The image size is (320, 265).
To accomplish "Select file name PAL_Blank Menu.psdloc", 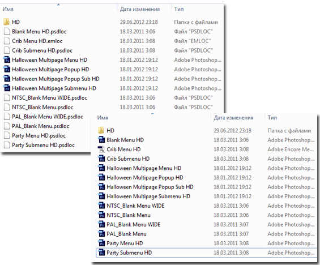I will 40,126.
